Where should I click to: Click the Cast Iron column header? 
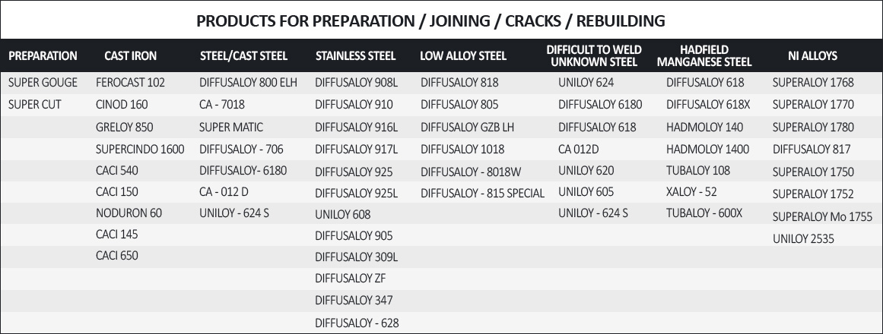click(130, 55)
